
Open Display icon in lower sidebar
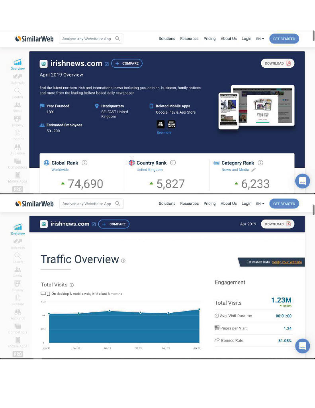click(x=18, y=284)
